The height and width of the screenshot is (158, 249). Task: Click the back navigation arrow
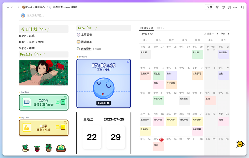tap(13, 7)
